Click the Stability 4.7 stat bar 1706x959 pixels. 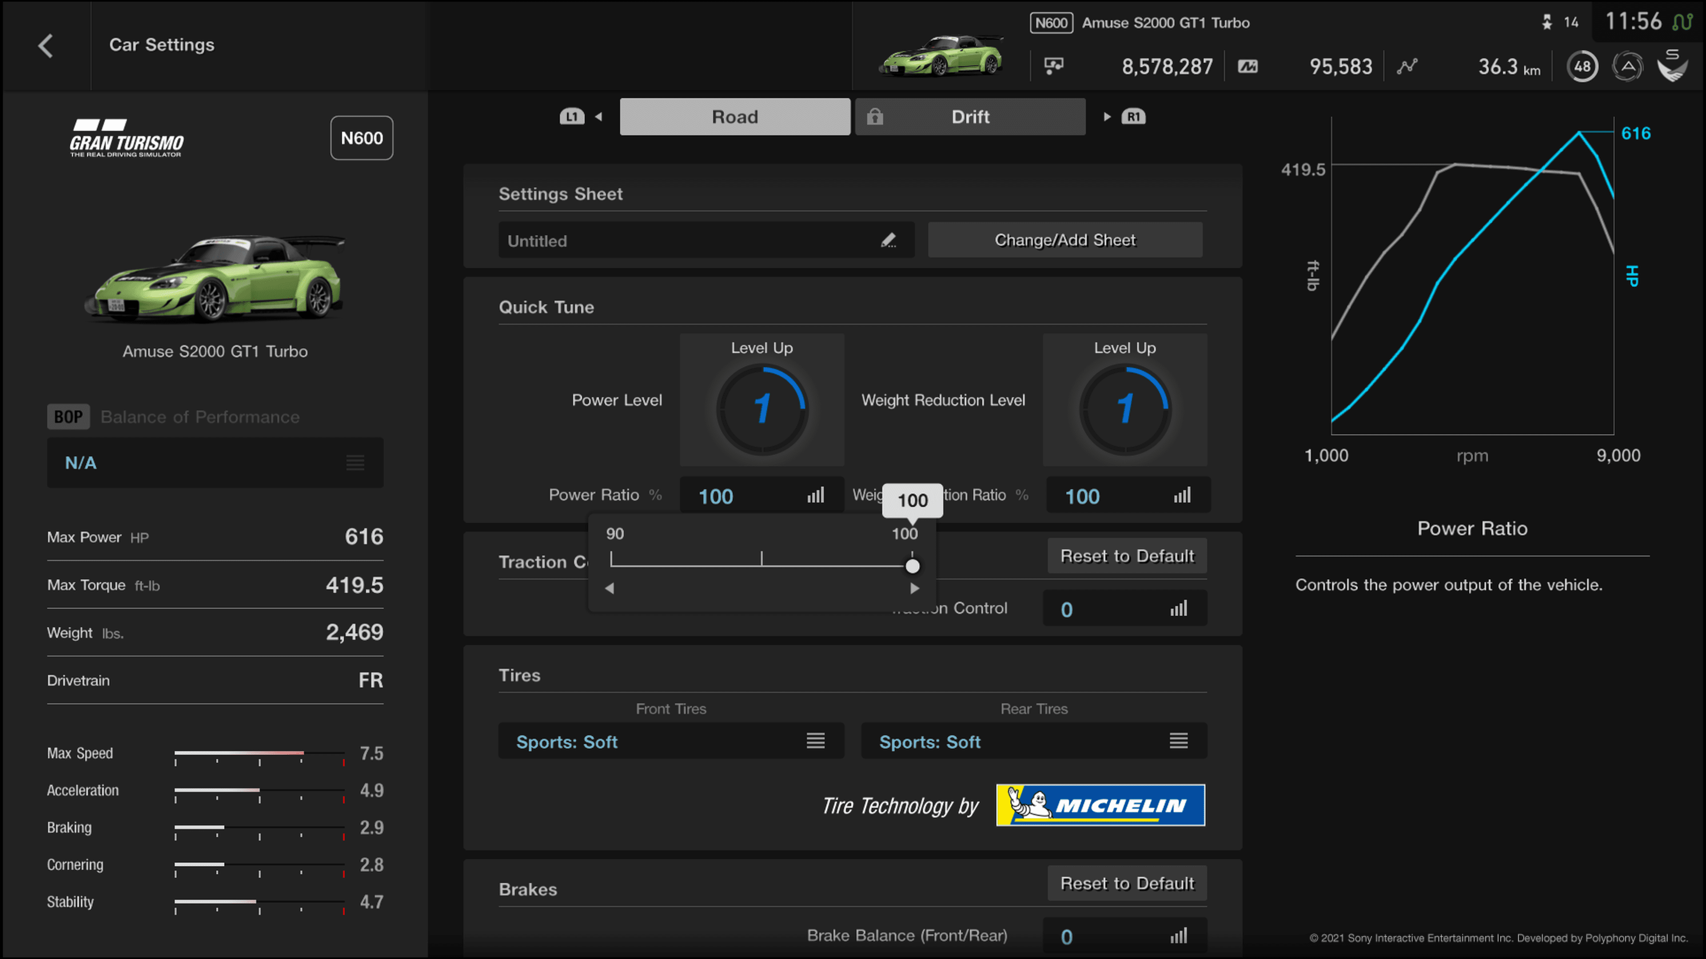point(259,902)
